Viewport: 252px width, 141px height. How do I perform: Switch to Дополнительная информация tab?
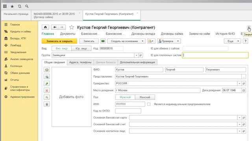tap(137, 62)
